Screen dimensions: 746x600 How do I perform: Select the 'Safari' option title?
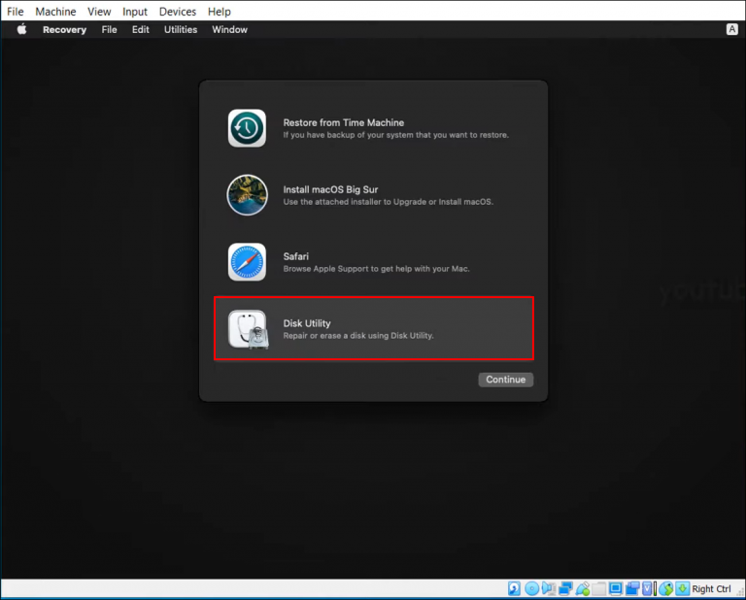296,256
